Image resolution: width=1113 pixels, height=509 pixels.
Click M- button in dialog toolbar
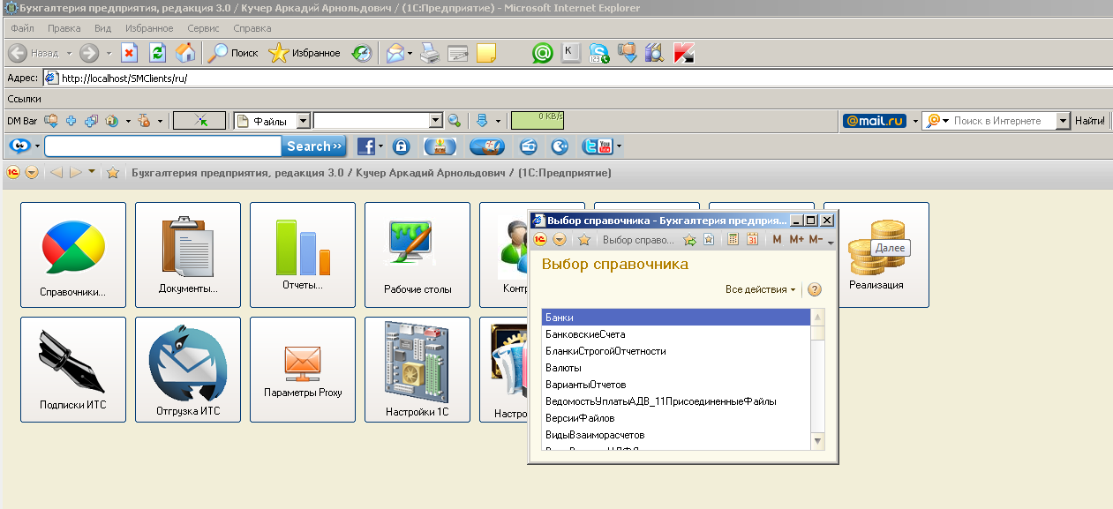pos(816,239)
